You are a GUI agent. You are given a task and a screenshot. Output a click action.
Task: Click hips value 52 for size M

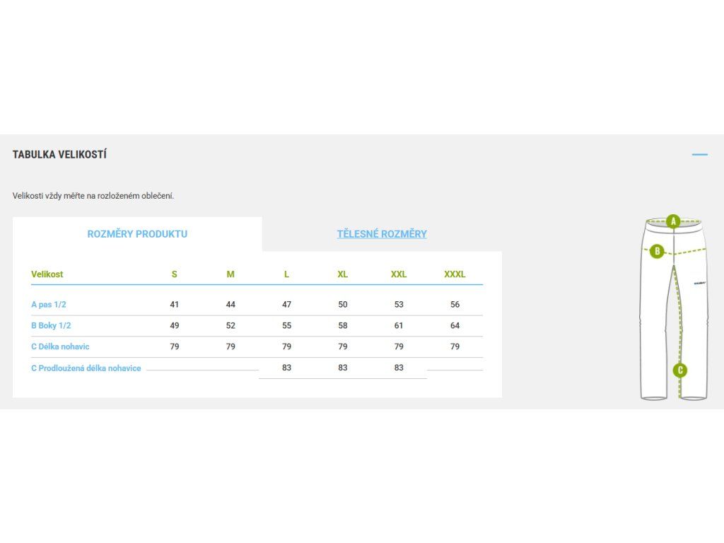pos(230,325)
